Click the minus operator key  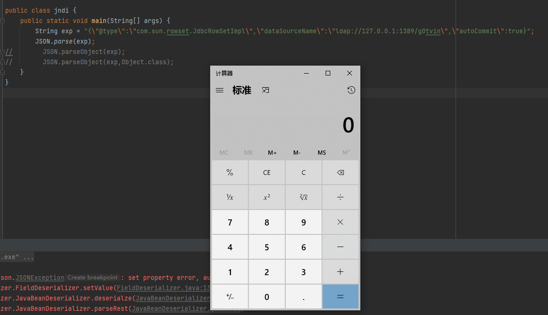click(341, 247)
